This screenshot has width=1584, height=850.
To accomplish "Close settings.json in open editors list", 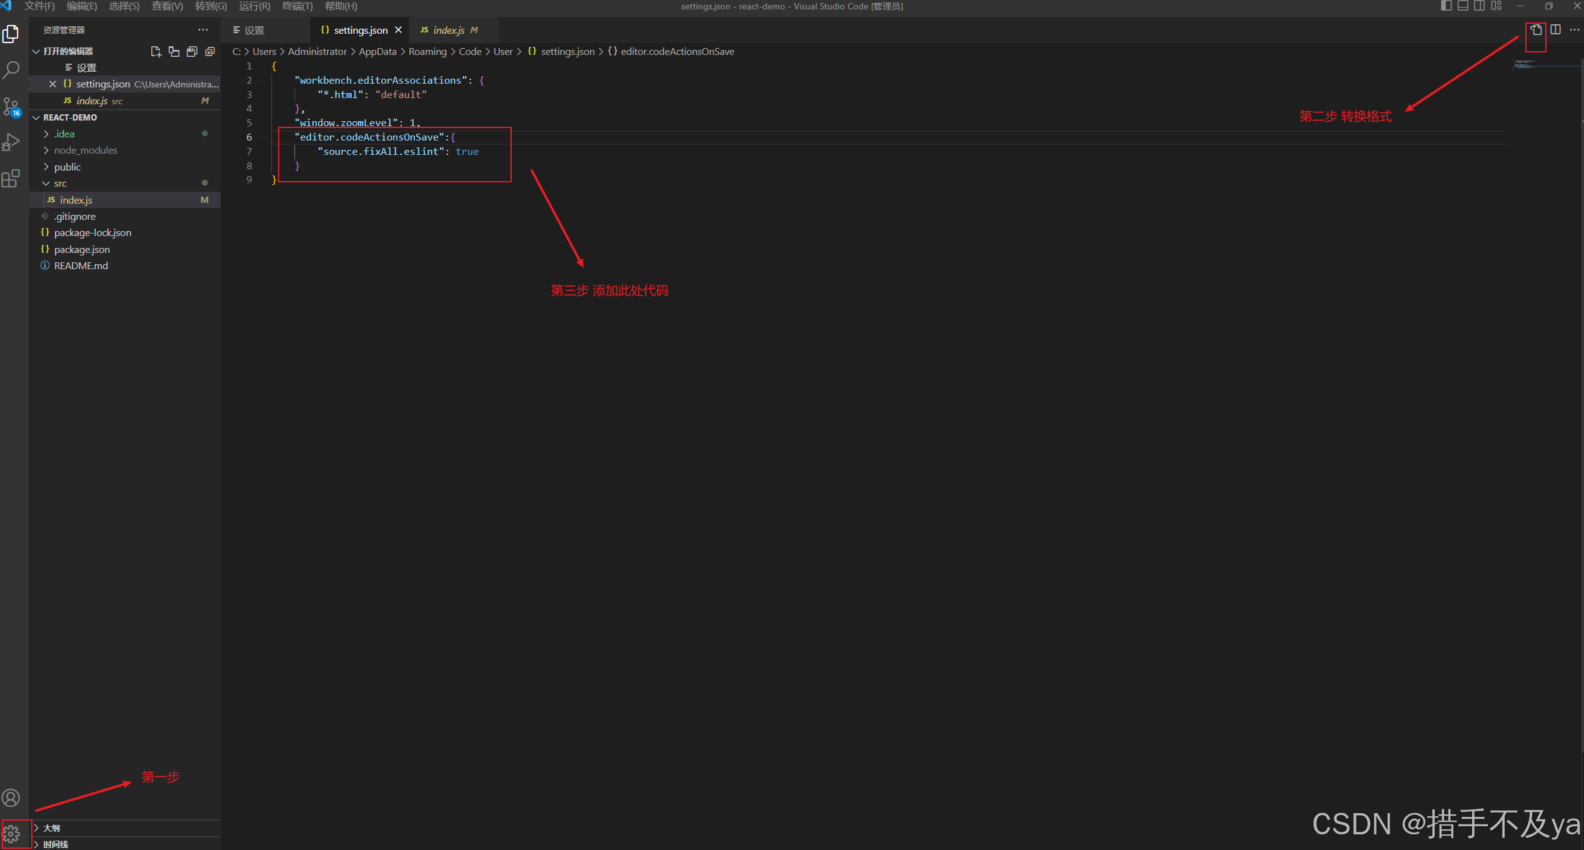I will click(x=52, y=84).
